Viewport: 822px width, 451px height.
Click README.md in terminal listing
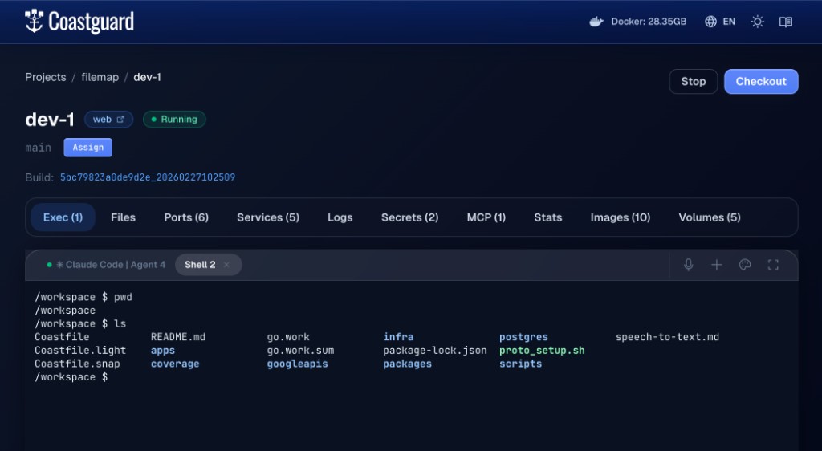click(178, 337)
